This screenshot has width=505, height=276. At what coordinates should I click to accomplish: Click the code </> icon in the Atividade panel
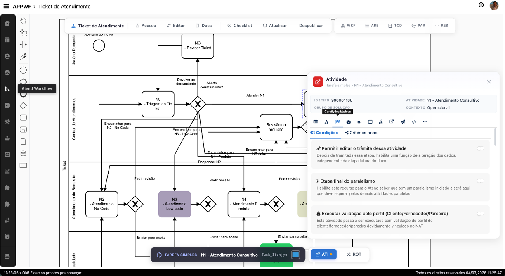[x=414, y=121]
